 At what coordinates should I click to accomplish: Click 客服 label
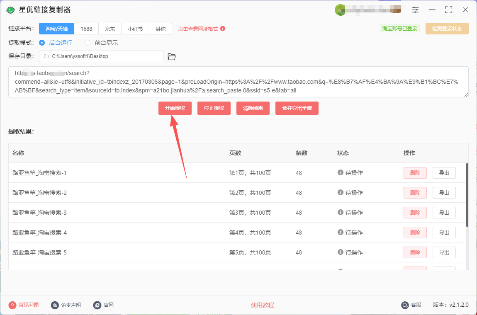pos(416,305)
